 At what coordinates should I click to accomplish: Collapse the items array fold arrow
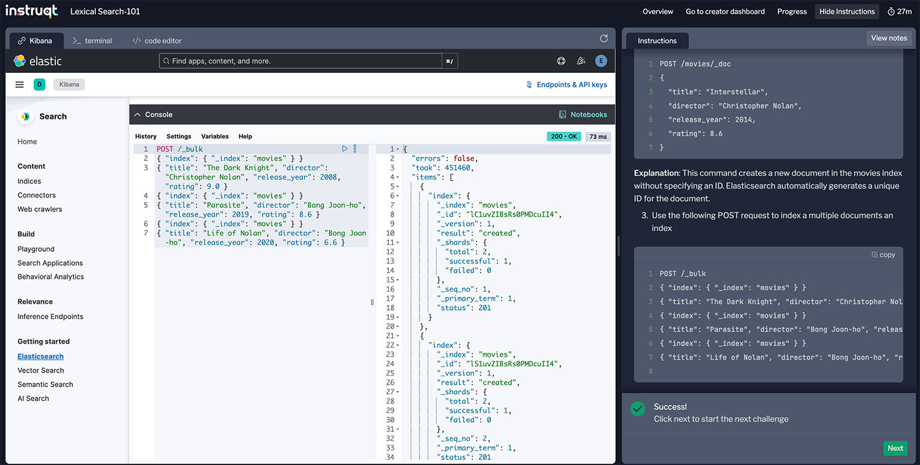(398, 177)
